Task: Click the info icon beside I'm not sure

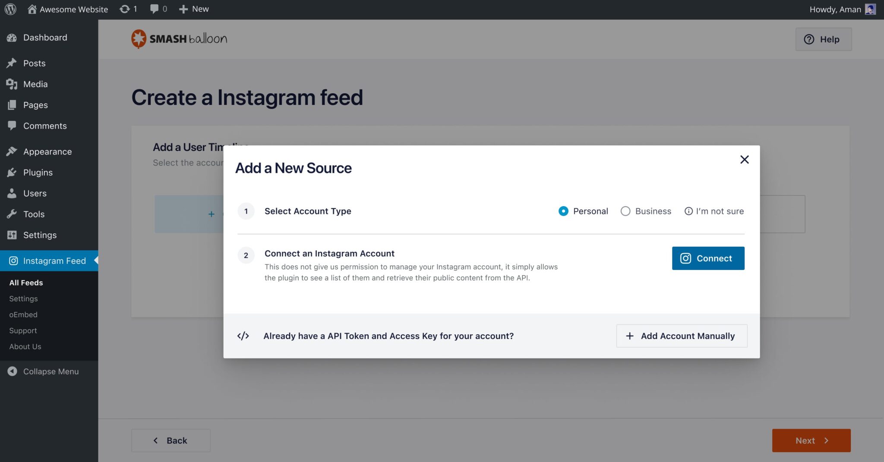Action: coord(688,211)
